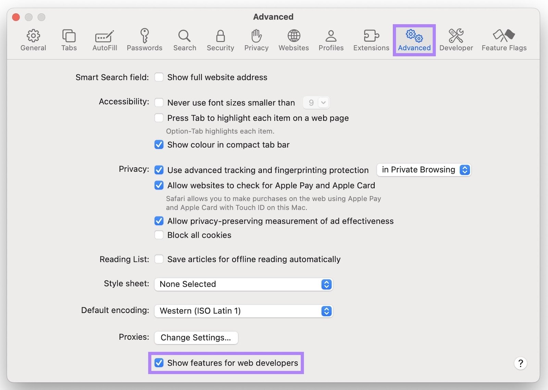This screenshot has height=390, width=548.
Task: Switch to the Developer tab
Action: tap(456, 40)
